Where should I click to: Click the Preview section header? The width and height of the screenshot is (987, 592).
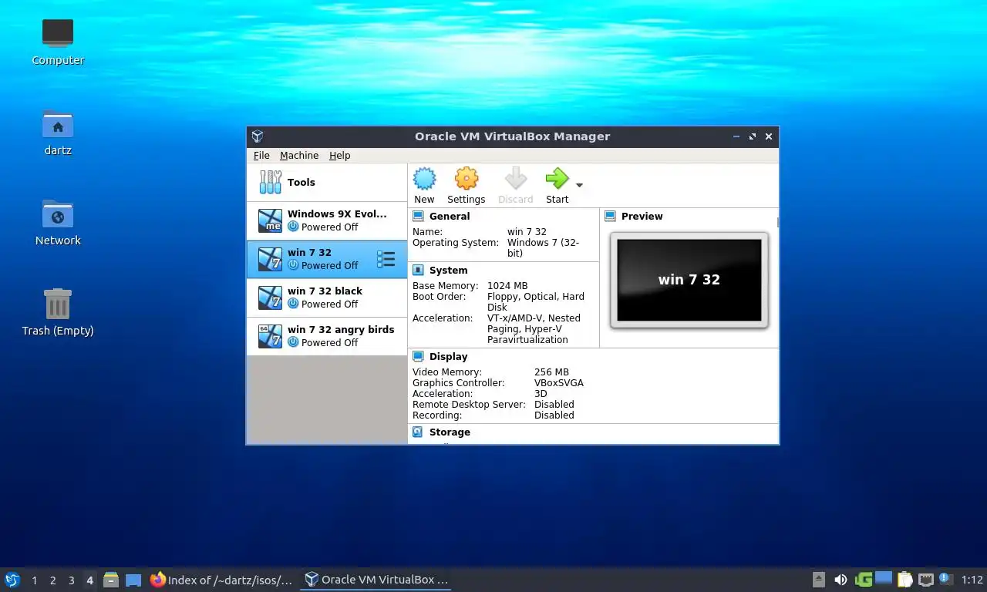[642, 217]
